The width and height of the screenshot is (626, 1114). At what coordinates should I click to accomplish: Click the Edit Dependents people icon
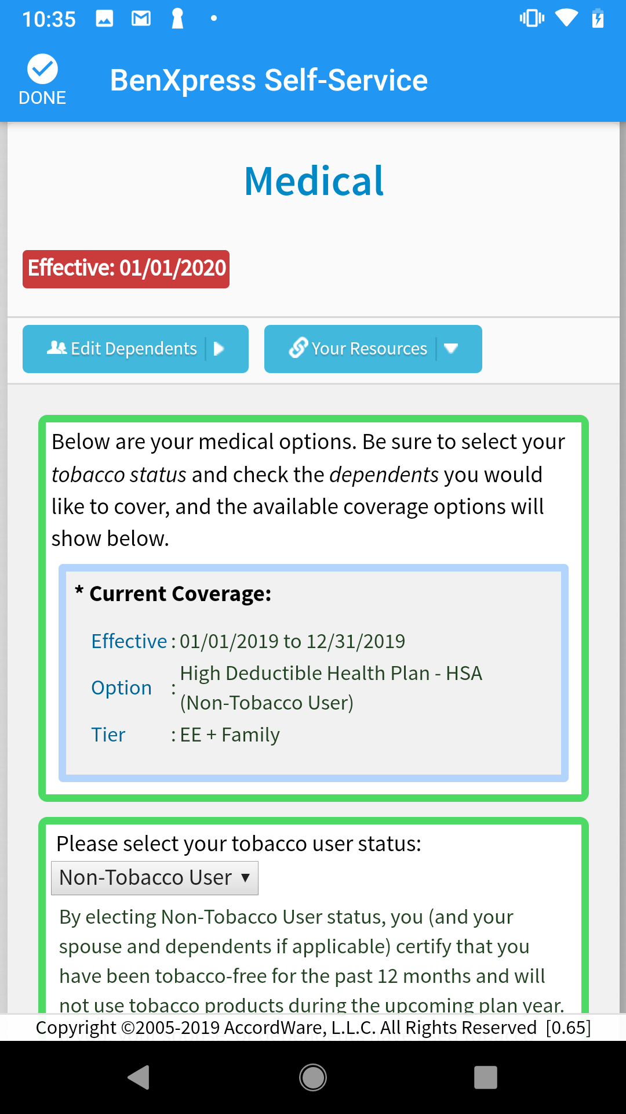tap(57, 348)
